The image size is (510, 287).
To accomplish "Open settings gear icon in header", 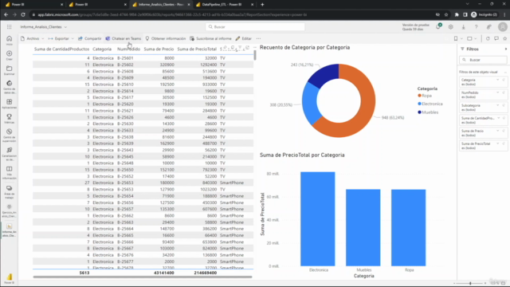I will tap(450, 27).
